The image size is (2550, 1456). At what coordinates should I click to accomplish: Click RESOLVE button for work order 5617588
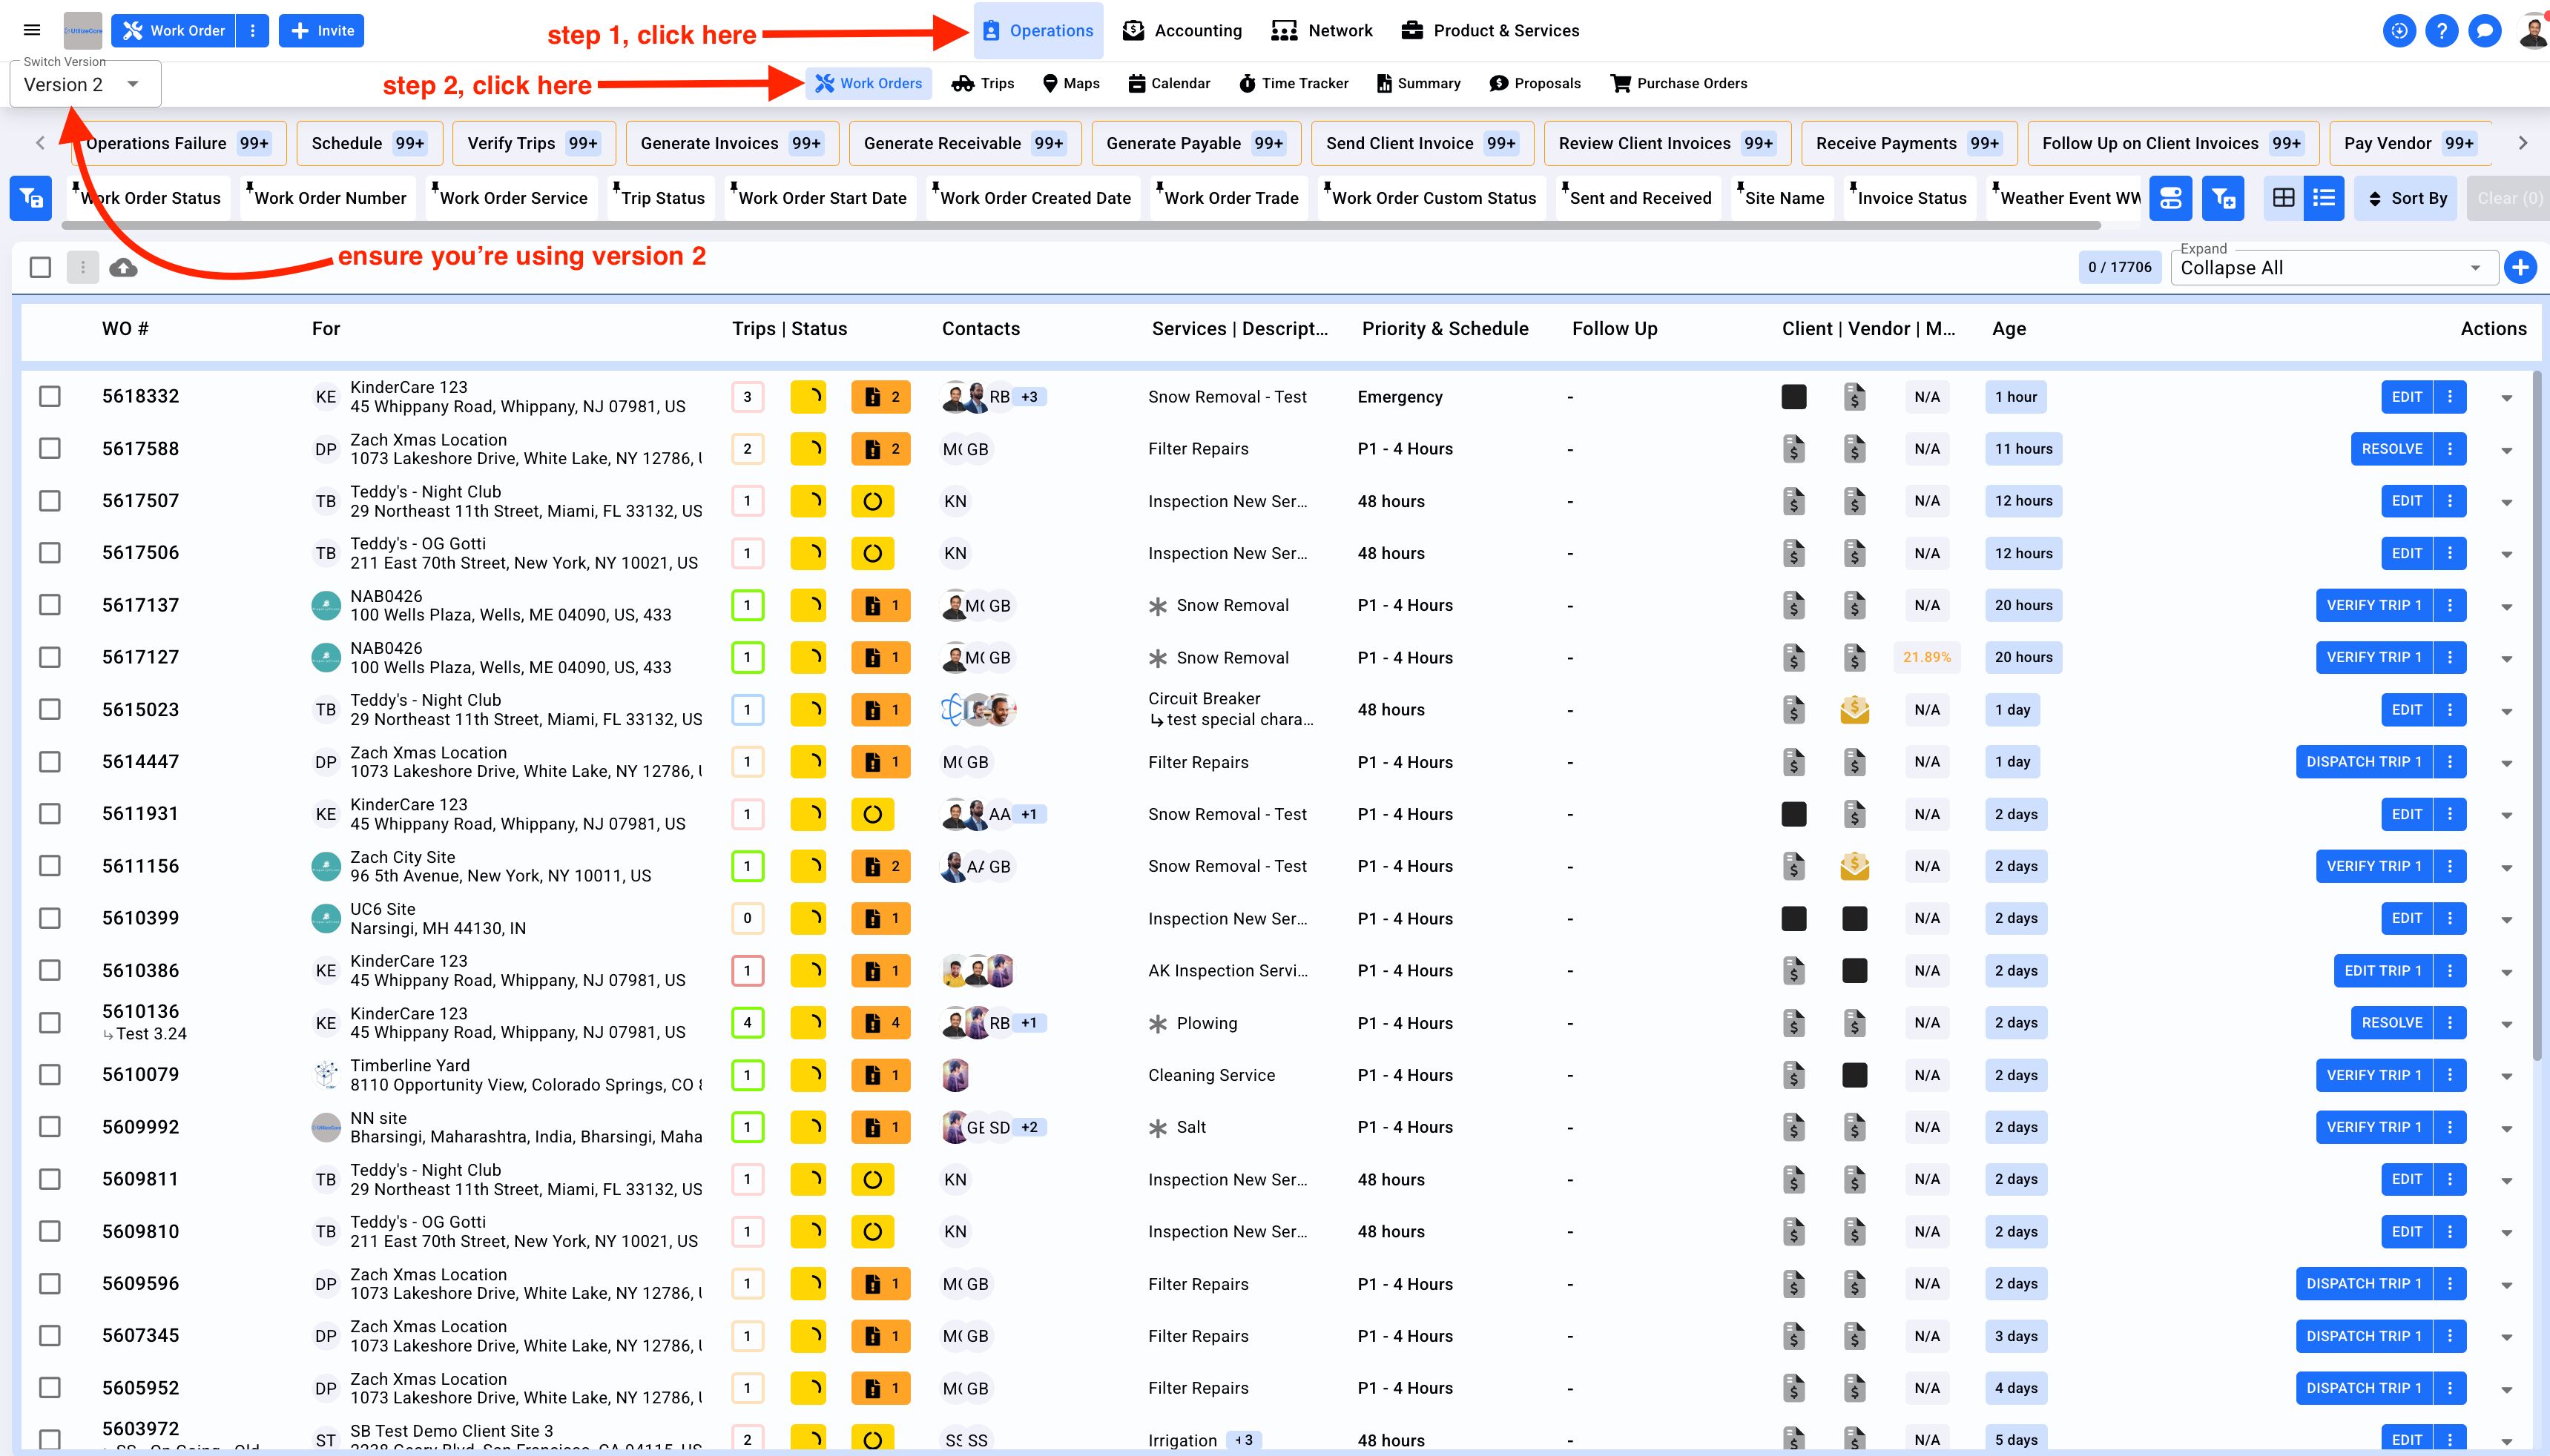pos(2391,449)
